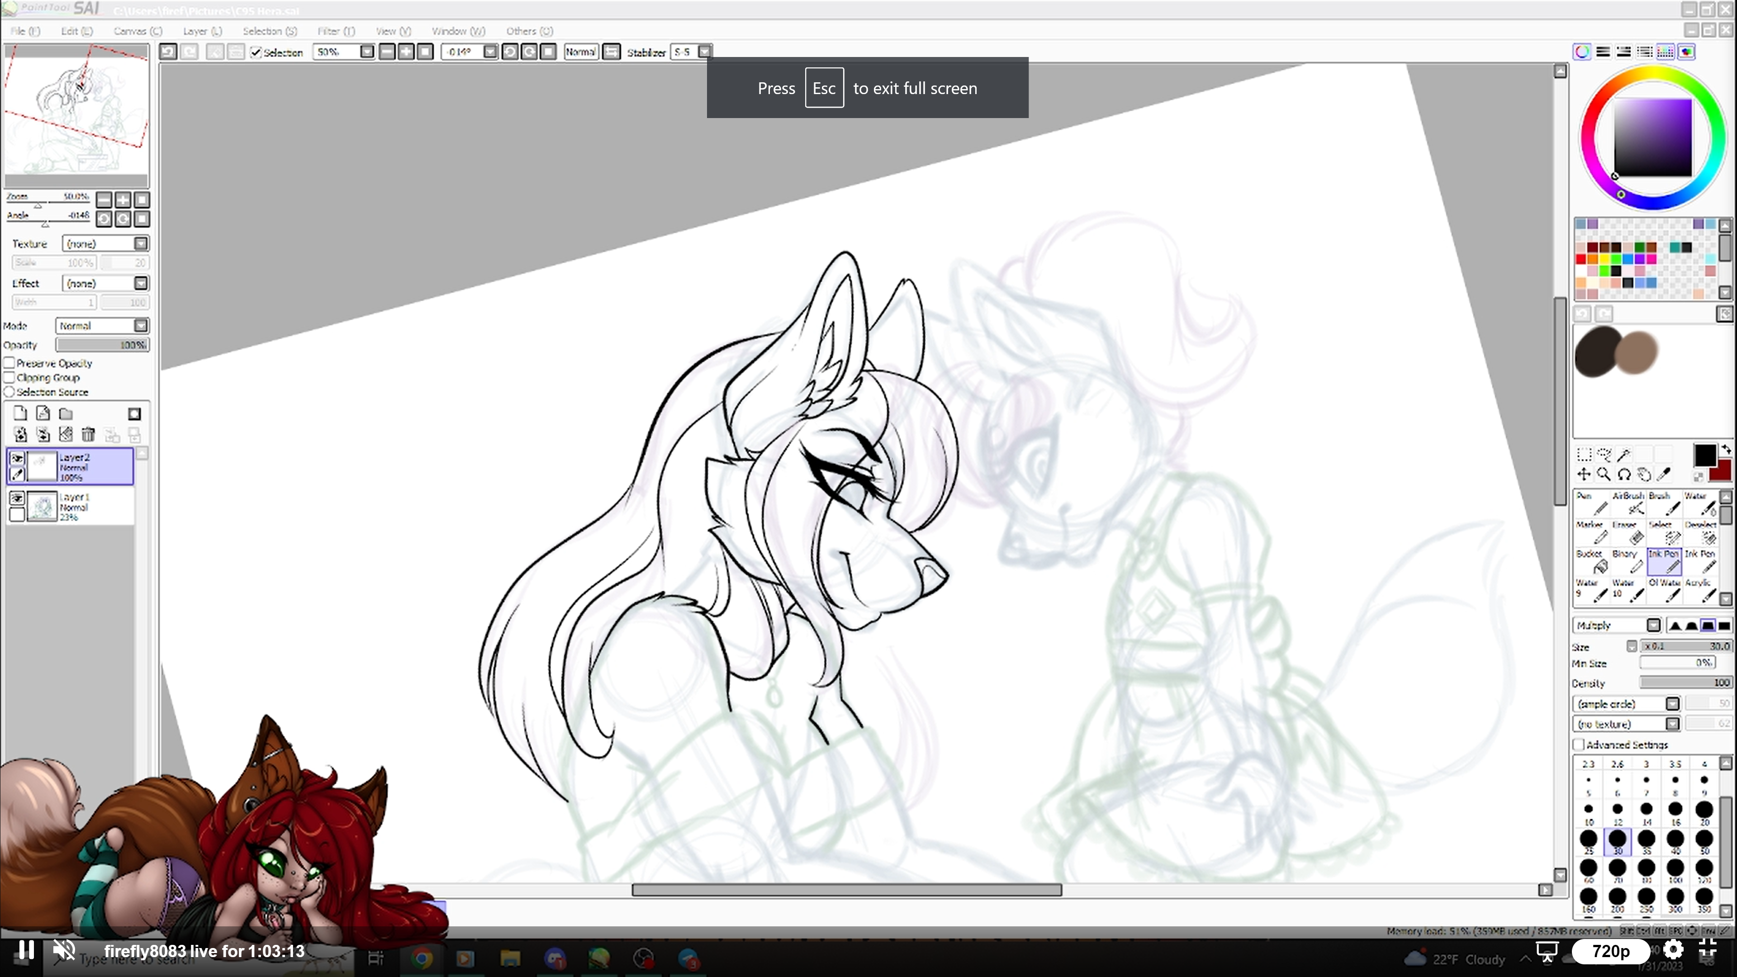Activate the move tool
The height and width of the screenshot is (977, 1737).
pyautogui.click(x=1584, y=474)
